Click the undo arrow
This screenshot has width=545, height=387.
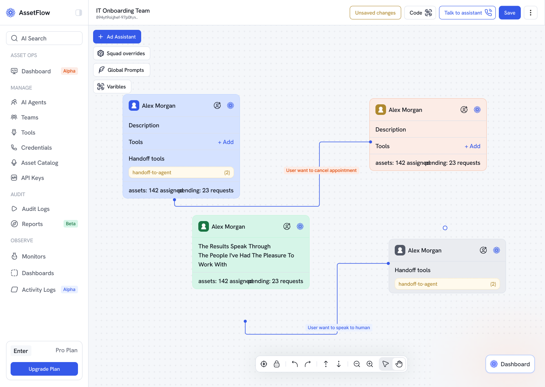[295, 364]
